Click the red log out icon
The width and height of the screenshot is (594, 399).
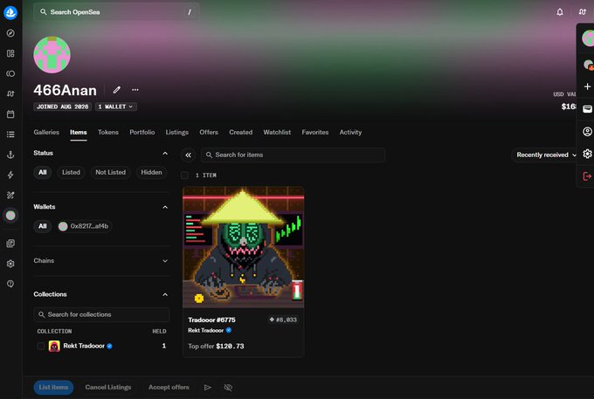click(587, 176)
